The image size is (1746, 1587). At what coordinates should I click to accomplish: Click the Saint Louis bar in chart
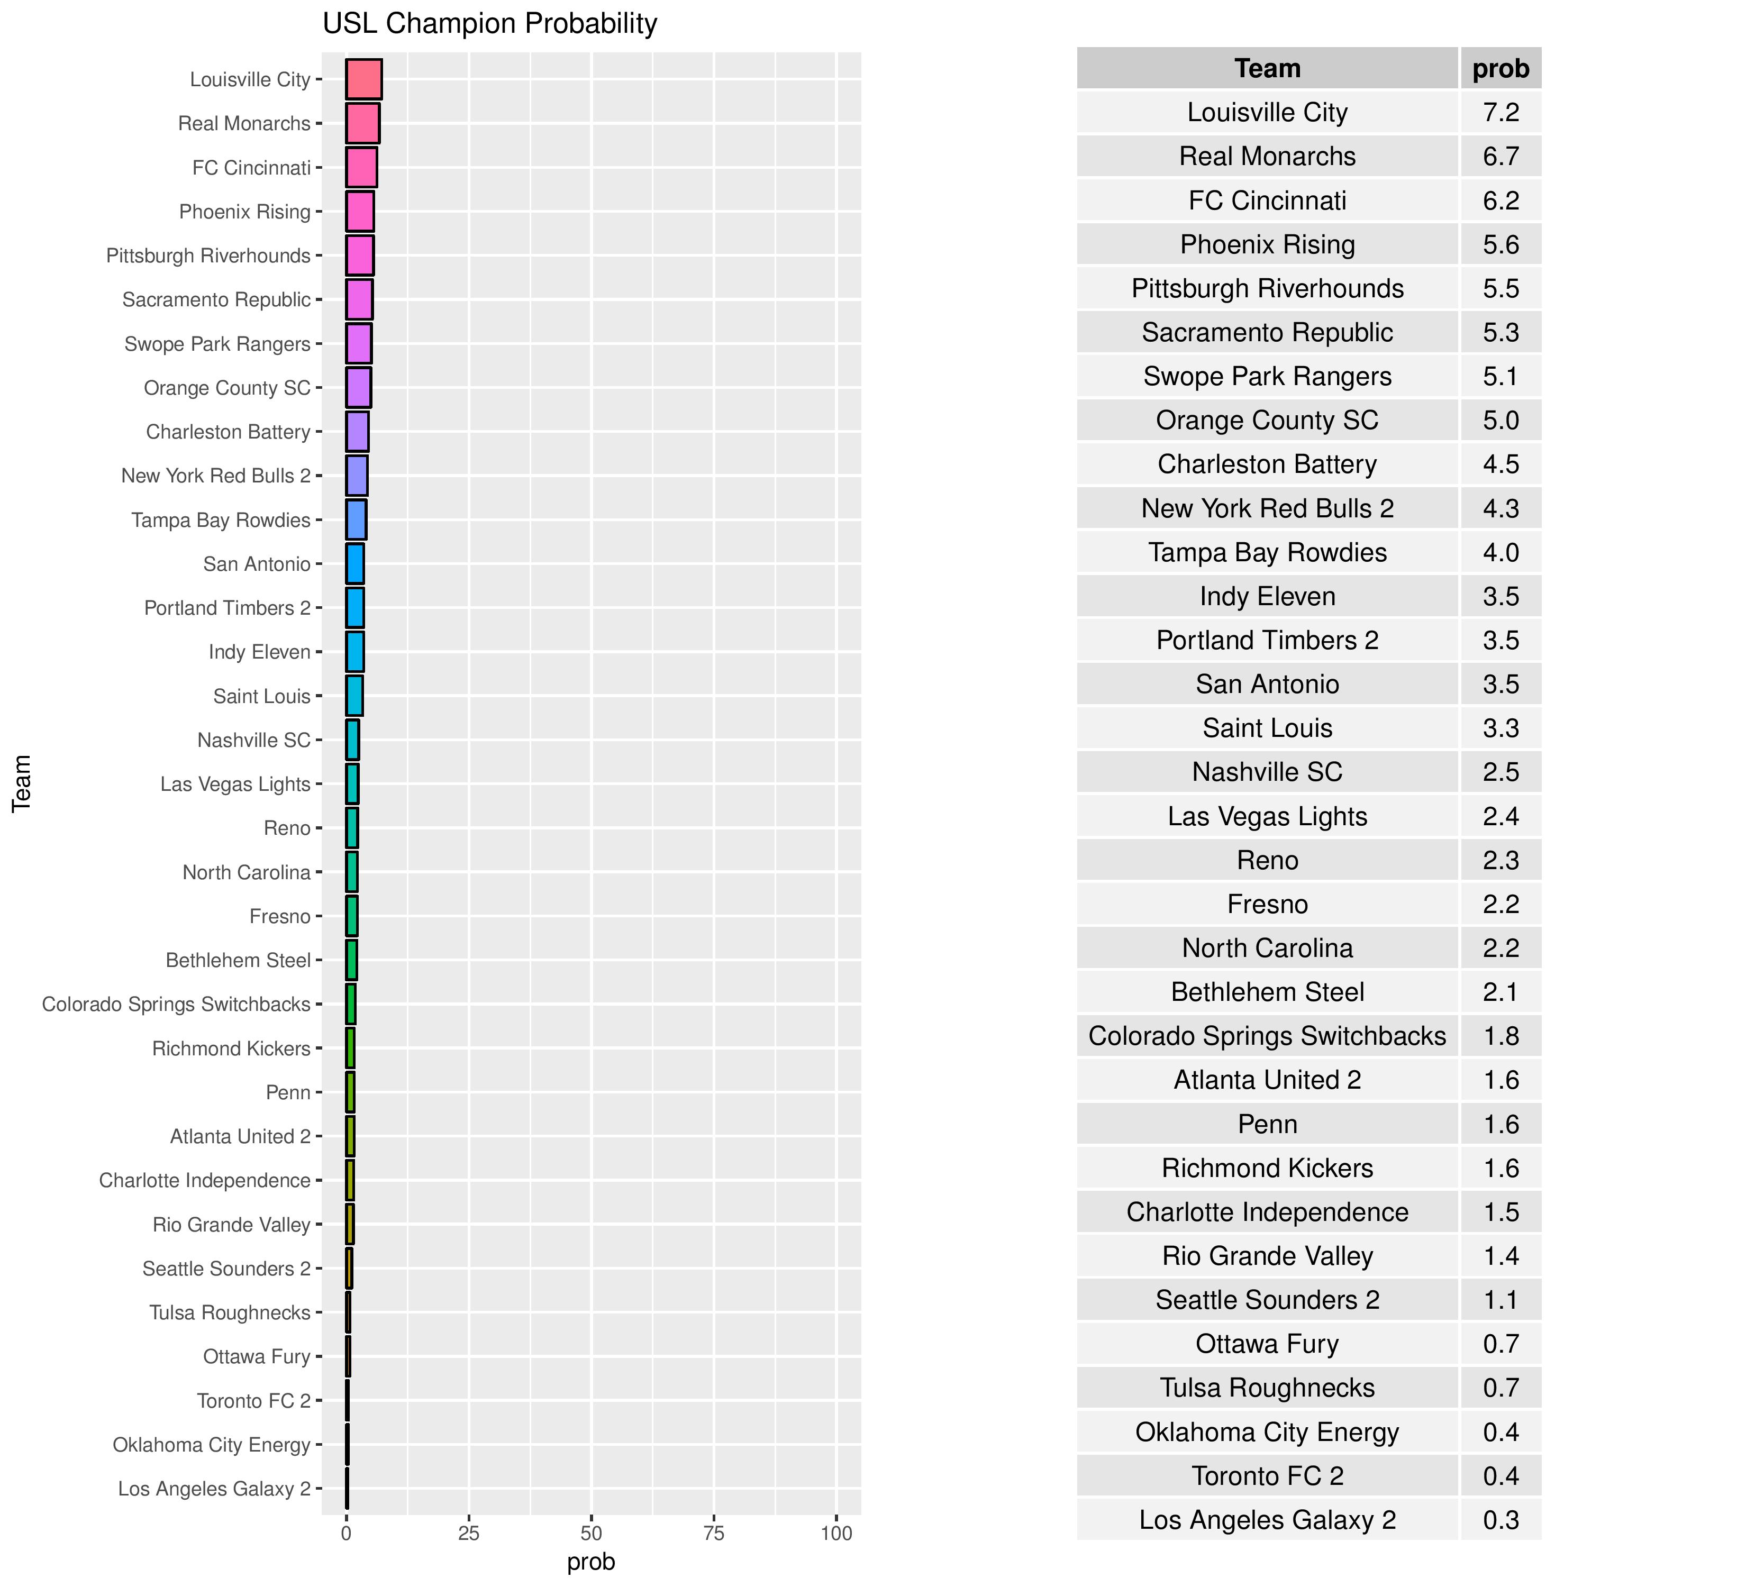pos(354,696)
